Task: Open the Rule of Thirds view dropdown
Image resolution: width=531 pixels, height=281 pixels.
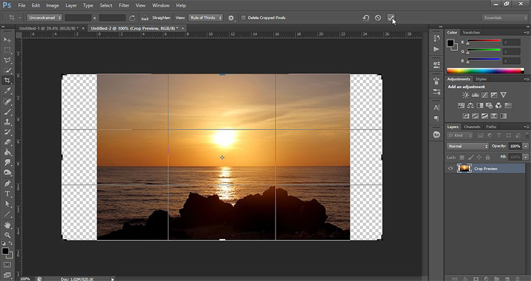Action: [x=206, y=18]
